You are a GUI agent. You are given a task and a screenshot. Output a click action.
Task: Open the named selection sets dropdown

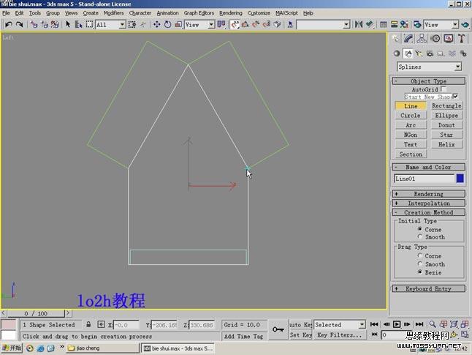[323, 25]
